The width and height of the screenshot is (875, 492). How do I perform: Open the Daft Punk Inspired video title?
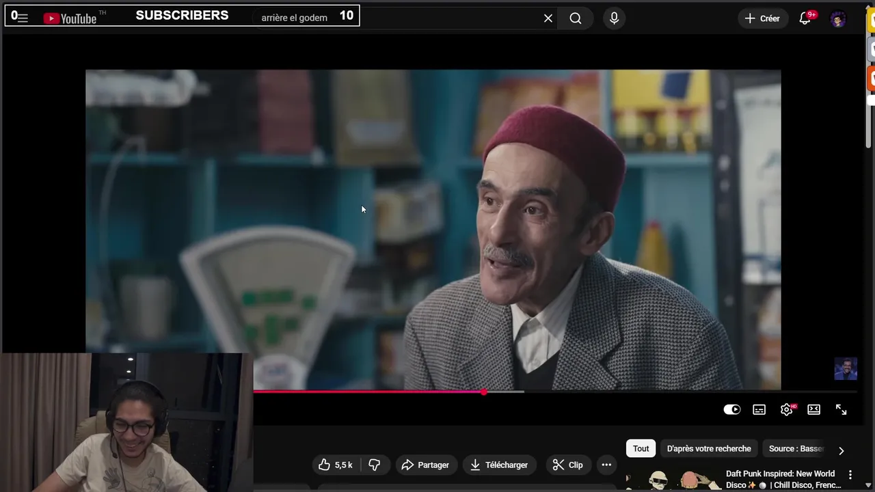[783, 479]
